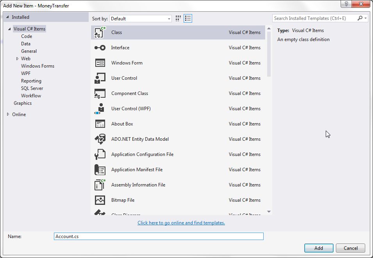
Task: Open the Sort by Default dropdown
Action: pos(140,18)
